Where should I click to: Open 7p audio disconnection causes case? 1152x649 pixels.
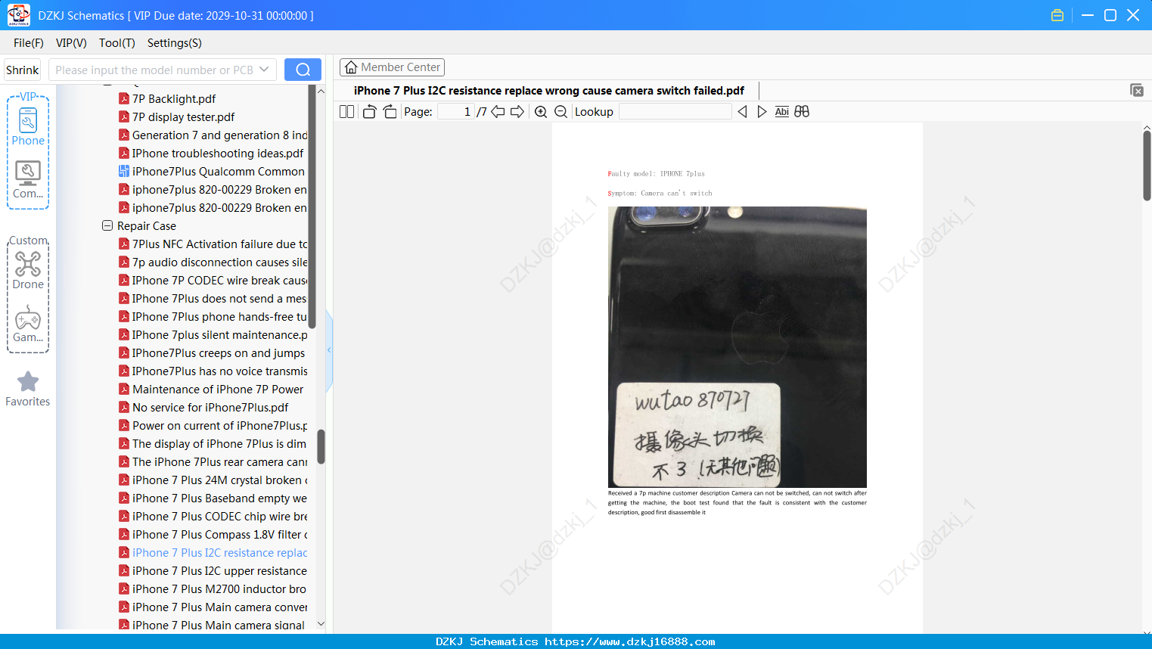click(220, 262)
